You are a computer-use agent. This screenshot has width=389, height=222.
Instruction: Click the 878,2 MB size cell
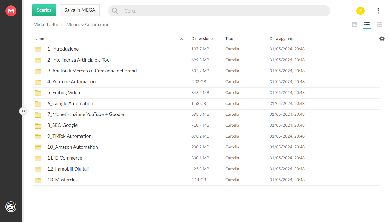tap(200, 136)
